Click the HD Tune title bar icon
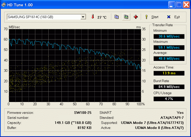191x137 pixels. point(4,5)
